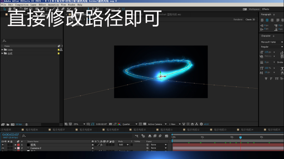Open the 1 View layout dropdown
Image resolution: width=284 pixels, height=159 pixels.
175,124
